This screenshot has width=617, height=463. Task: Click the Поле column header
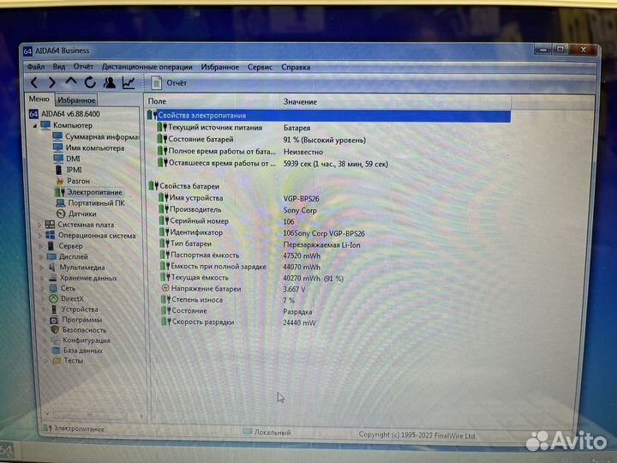coord(213,101)
